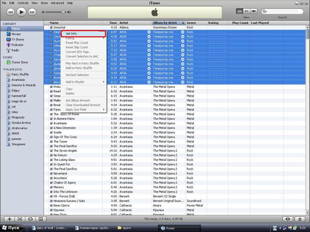Go back to the previous track
The width and height of the screenshot is (310, 232).
(x=10, y=11)
